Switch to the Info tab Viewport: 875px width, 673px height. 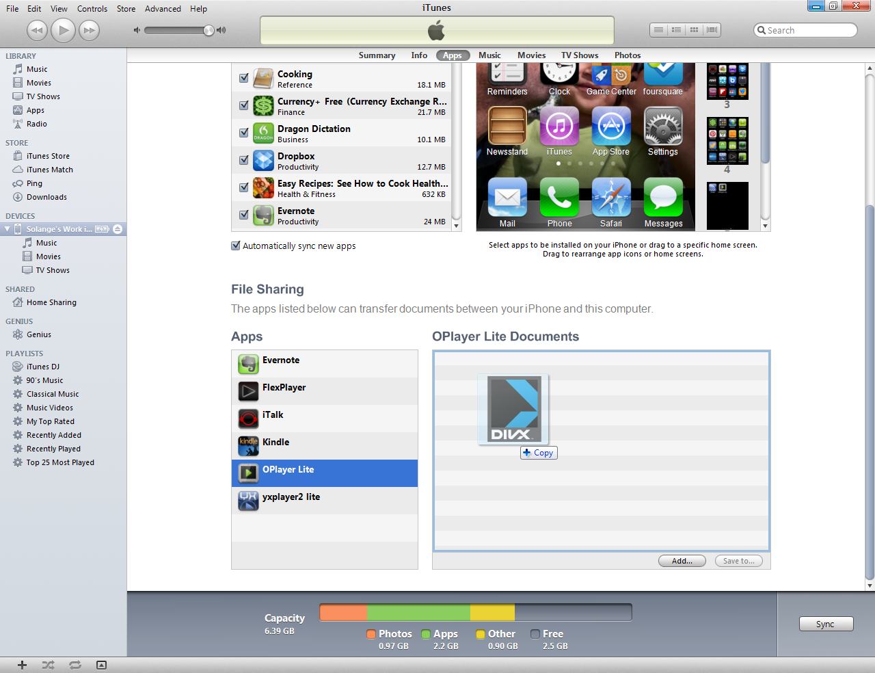419,55
